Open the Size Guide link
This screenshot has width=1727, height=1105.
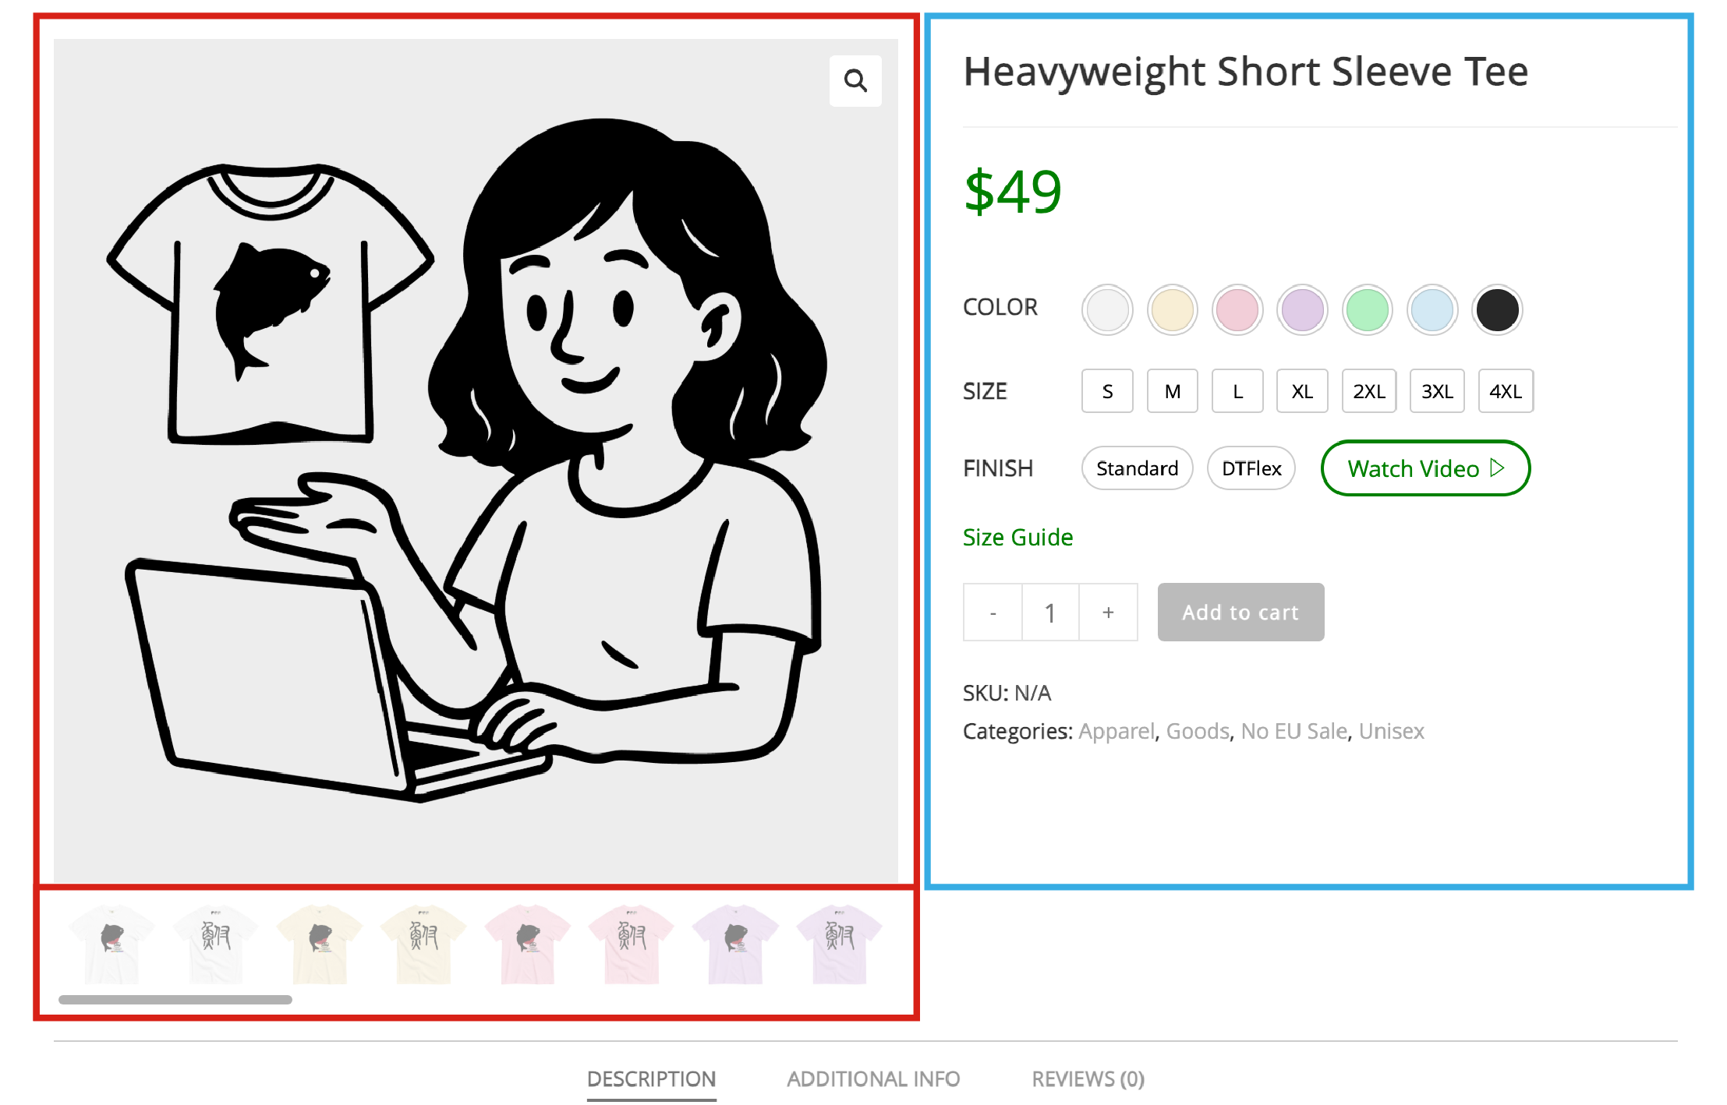[1017, 537]
